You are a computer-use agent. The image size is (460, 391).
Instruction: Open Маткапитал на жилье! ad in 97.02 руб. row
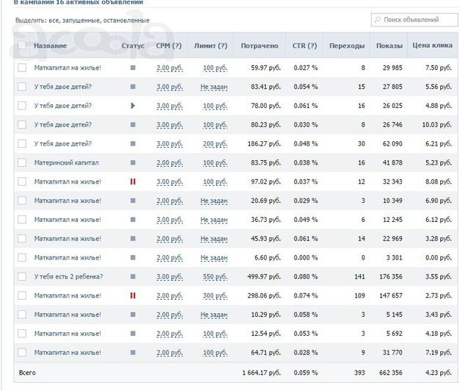(68, 182)
